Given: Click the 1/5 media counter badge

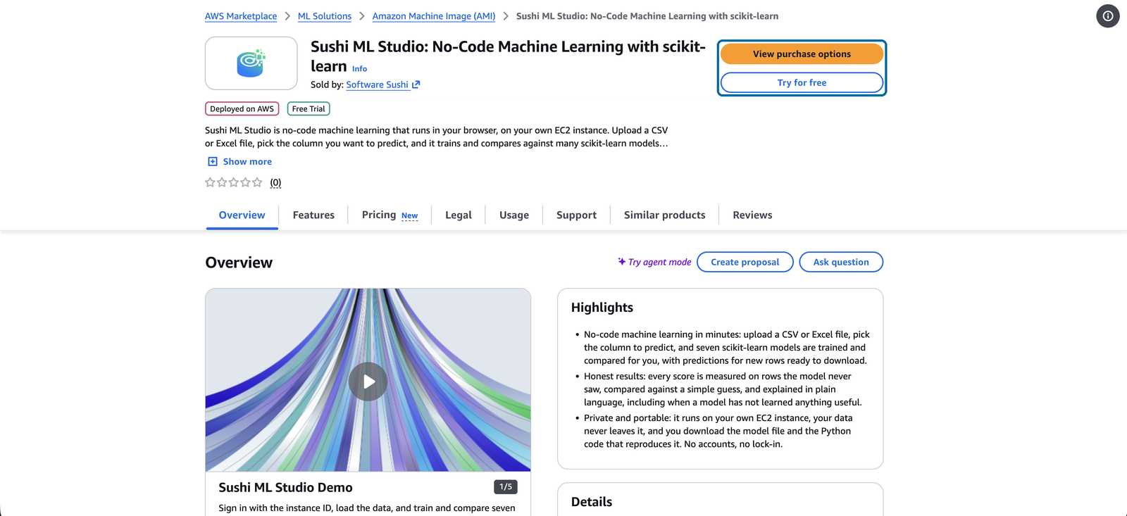Looking at the screenshot, I should pyautogui.click(x=506, y=486).
